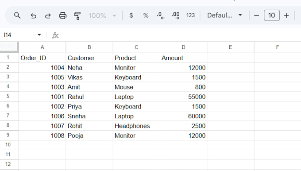Select row 5 header
This screenshot has width=301, height=171.
[9, 97]
